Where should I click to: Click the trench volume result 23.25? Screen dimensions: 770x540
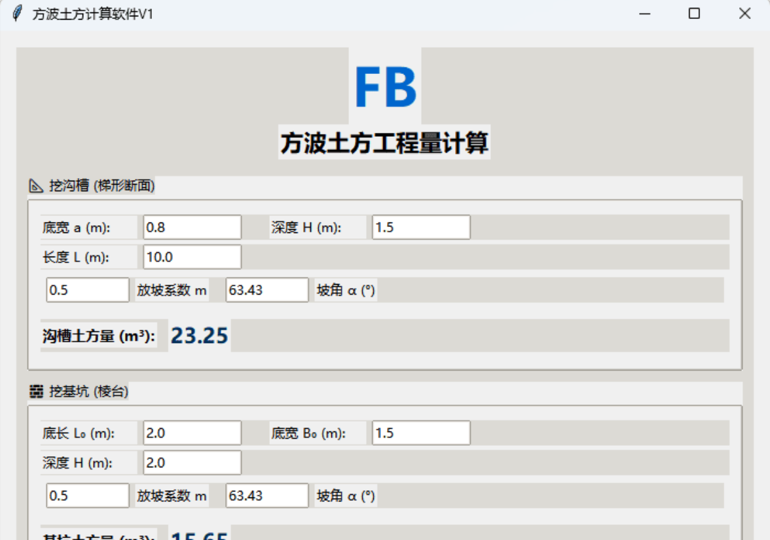pyautogui.click(x=199, y=336)
